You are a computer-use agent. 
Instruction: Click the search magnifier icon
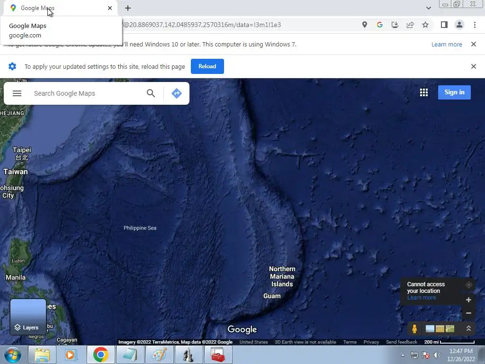pos(151,93)
